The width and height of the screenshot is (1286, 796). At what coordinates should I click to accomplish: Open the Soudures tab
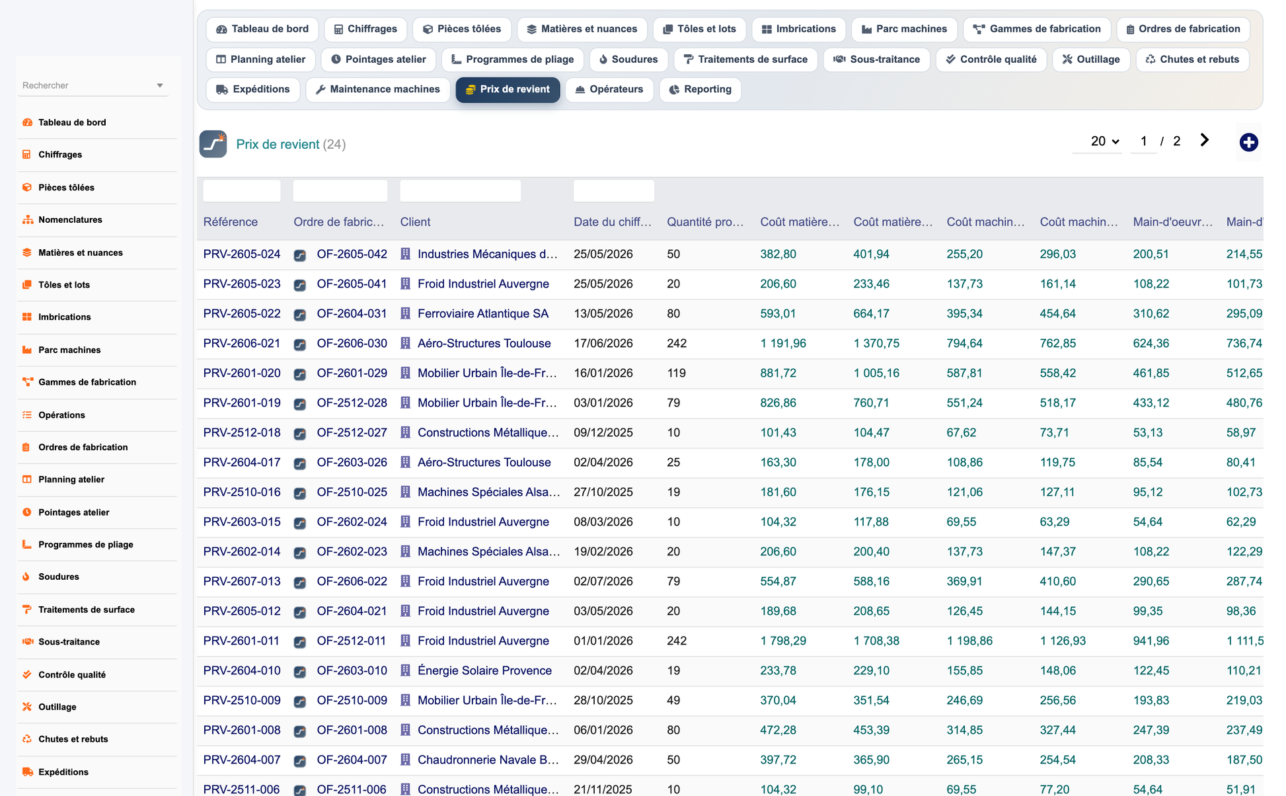pyautogui.click(x=628, y=60)
